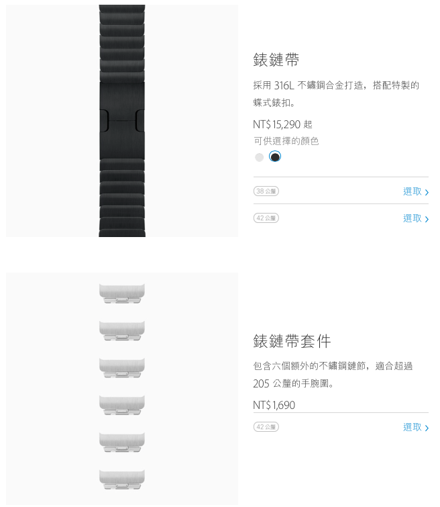Click the 38 公釐 size badge
This screenshot has width=440, height=507.
click(266, 191)
